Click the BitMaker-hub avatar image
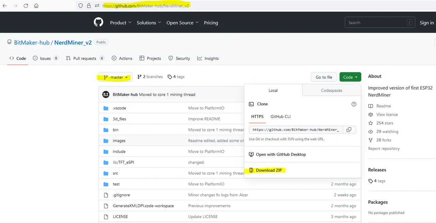 pos(106,94)
